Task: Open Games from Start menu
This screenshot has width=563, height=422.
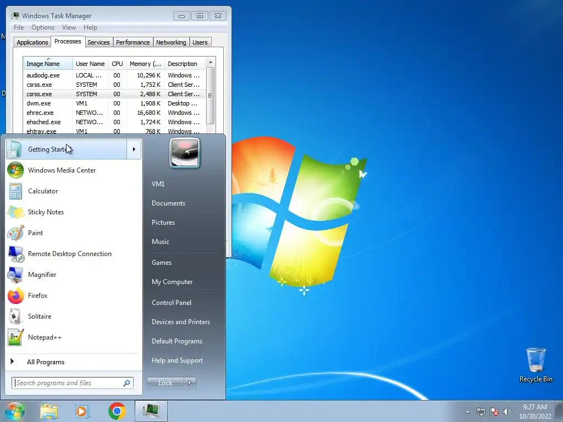Action: (162, 262)
